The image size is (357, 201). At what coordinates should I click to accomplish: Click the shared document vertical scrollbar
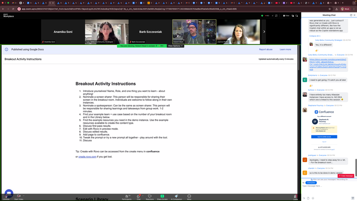pyautogui.click(x=298, y=58)
